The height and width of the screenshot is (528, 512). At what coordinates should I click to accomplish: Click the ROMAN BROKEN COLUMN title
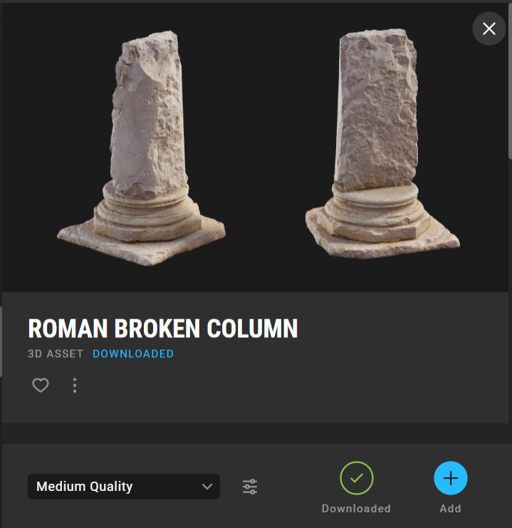coord(163,328)
